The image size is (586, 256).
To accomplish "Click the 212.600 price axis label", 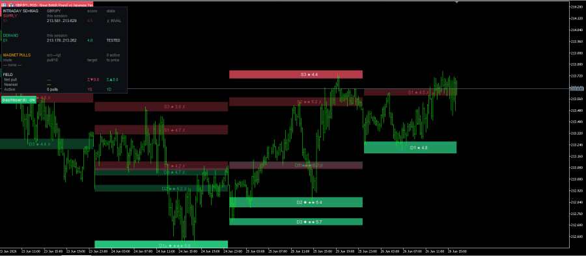I will (576, 237).
